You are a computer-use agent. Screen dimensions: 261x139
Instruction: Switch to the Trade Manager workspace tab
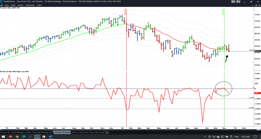click(x=17, y=132)
